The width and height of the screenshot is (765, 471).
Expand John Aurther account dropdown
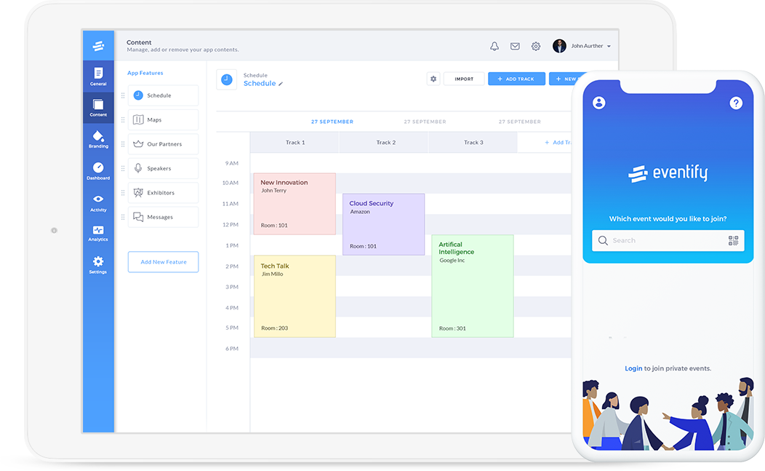(x=609, y=47)
